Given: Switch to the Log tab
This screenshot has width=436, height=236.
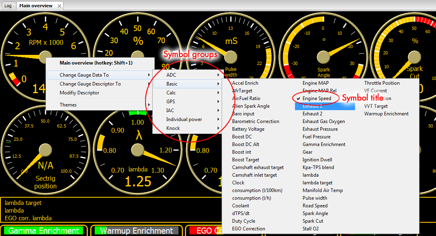Looking at the screenshot, I should pos(8,6).
